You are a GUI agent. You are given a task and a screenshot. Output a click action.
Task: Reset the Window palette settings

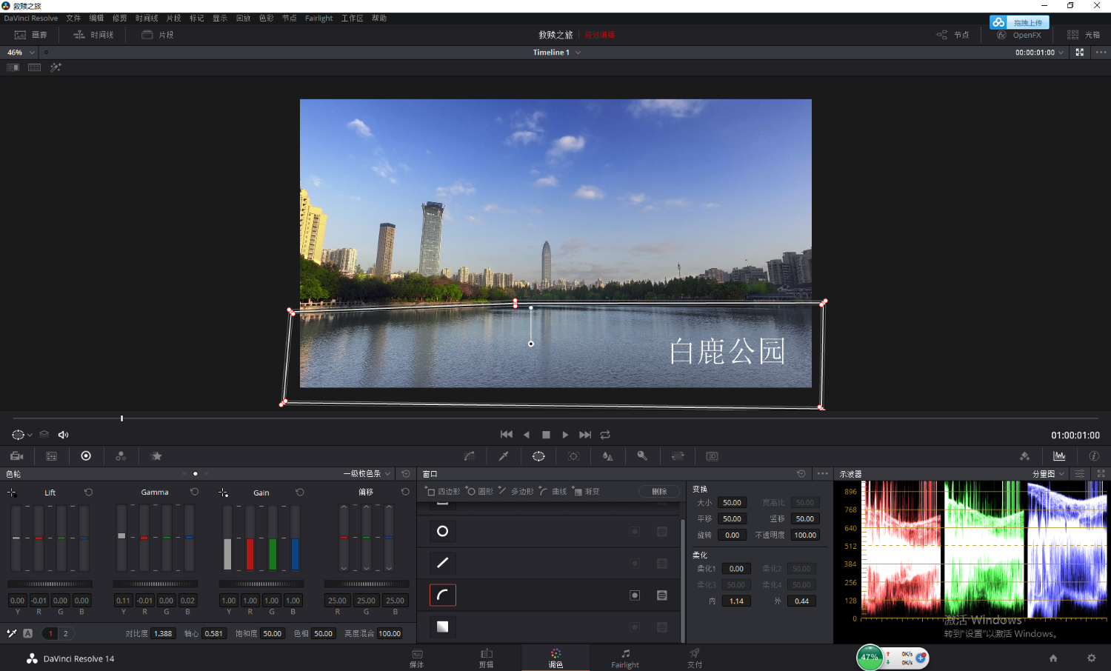click(x=801, y=474)
